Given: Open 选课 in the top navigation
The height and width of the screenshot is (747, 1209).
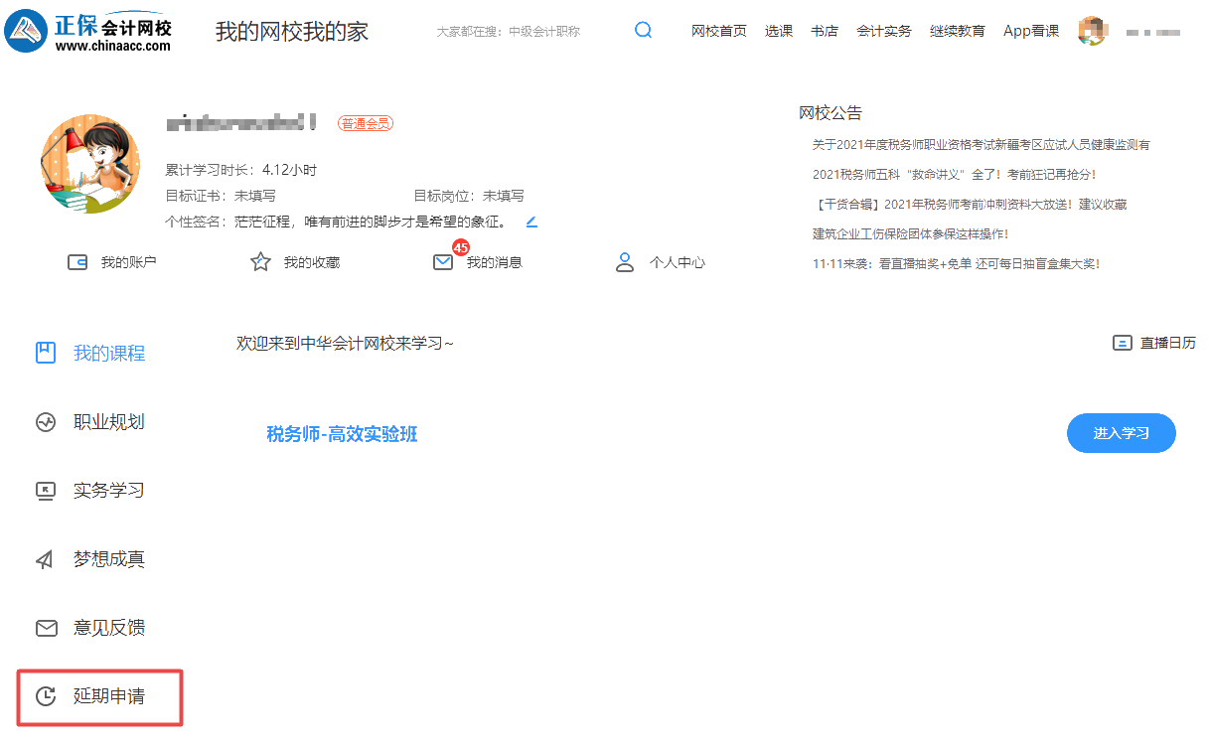Looking at the screenshot, I should [779, 31].
